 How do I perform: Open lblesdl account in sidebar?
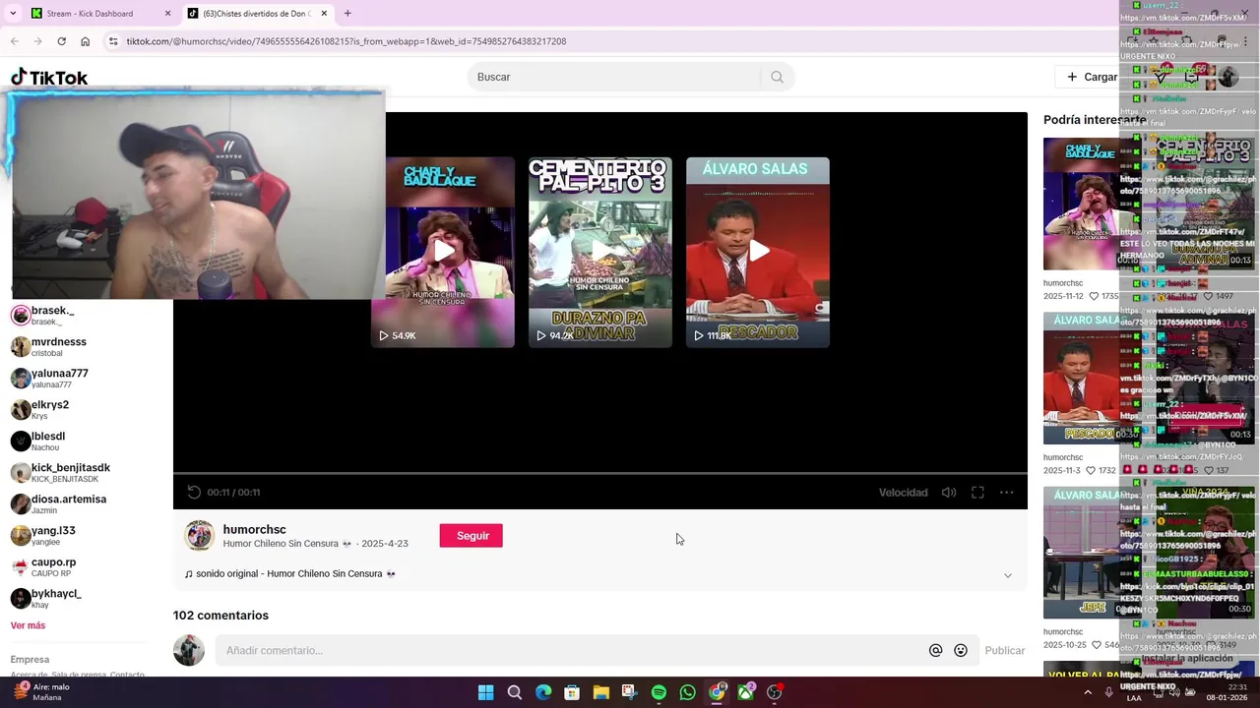tap(79, 441)
